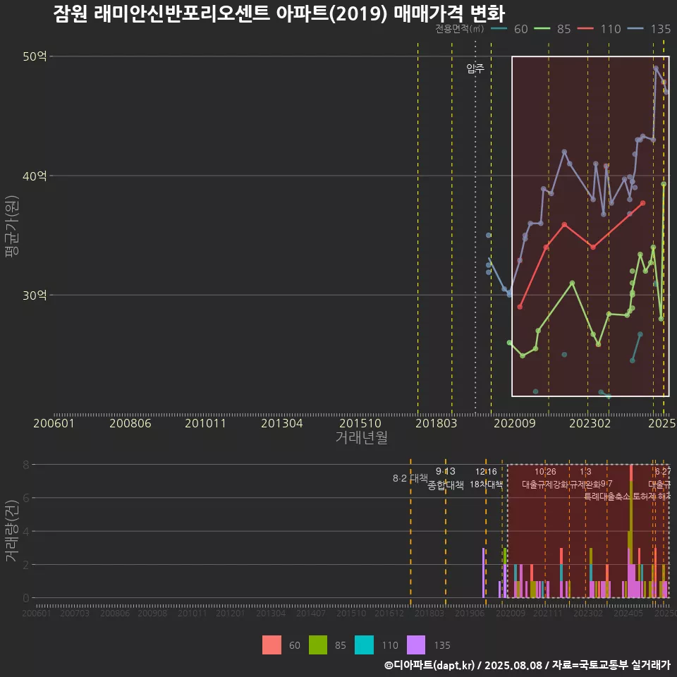Click the 201304 label on upper price chart
The image size is (677, 677).
[282, 423]
